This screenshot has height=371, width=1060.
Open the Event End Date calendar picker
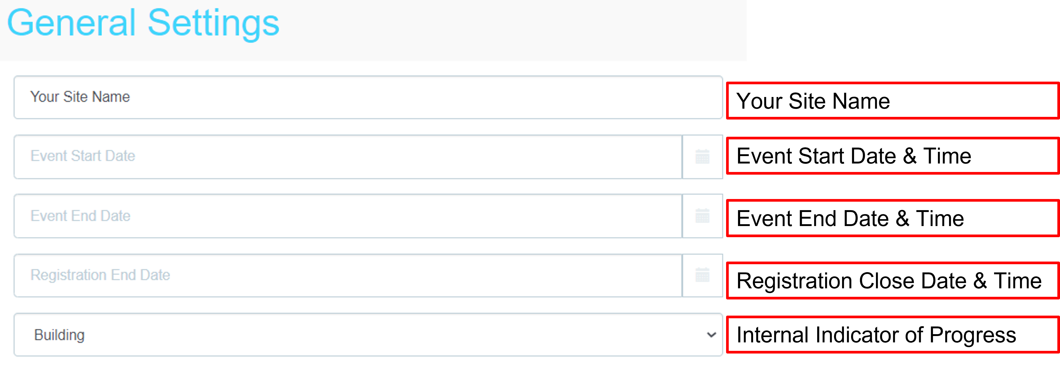click(702, 216)
